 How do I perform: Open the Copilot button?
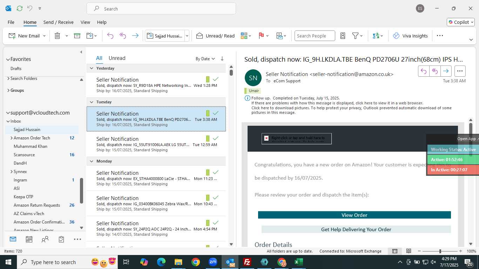pos(460,22)
